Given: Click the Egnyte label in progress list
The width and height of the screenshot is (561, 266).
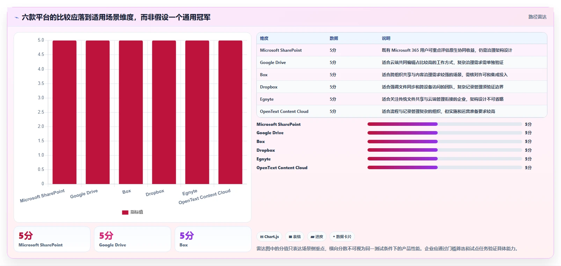Looking at the screenshot, I should [263, 159].
